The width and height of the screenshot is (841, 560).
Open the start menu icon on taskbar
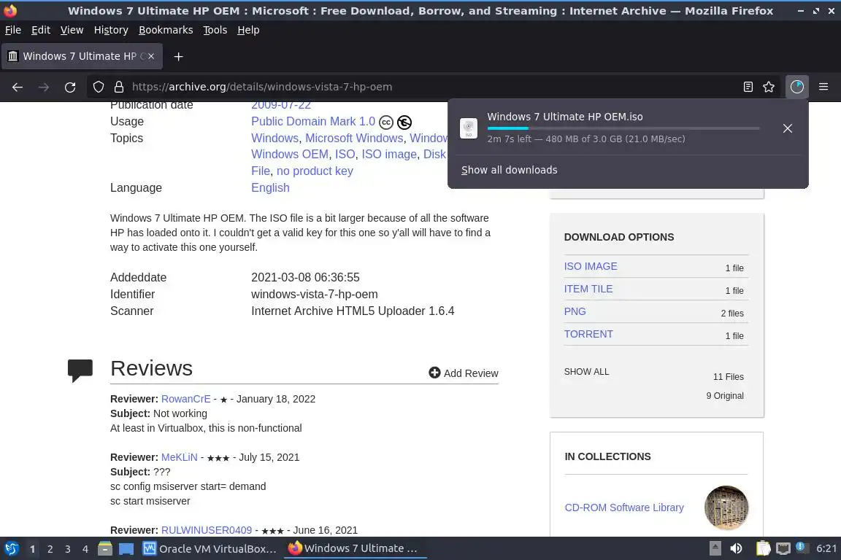[12, 549]
